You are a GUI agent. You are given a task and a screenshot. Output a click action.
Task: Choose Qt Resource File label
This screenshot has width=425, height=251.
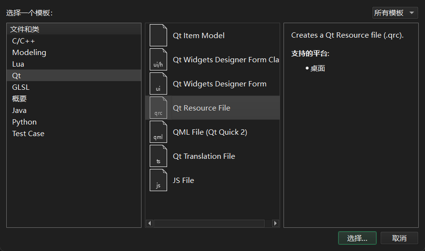202,108
